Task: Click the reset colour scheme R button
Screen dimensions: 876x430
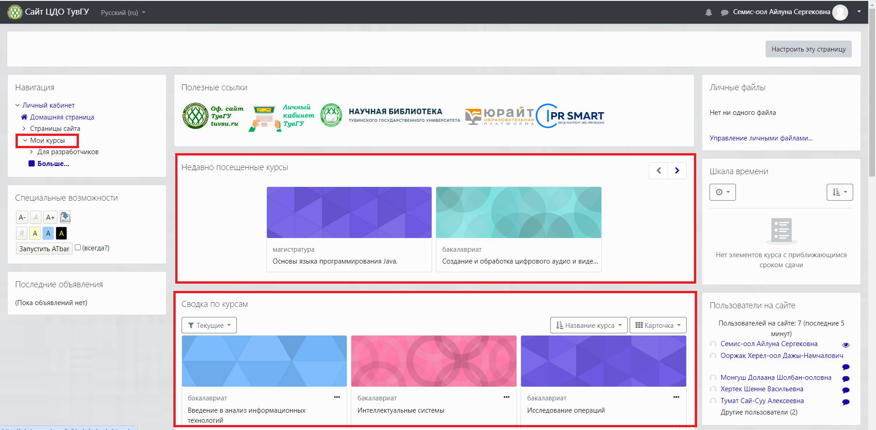Action: point(21,233)
